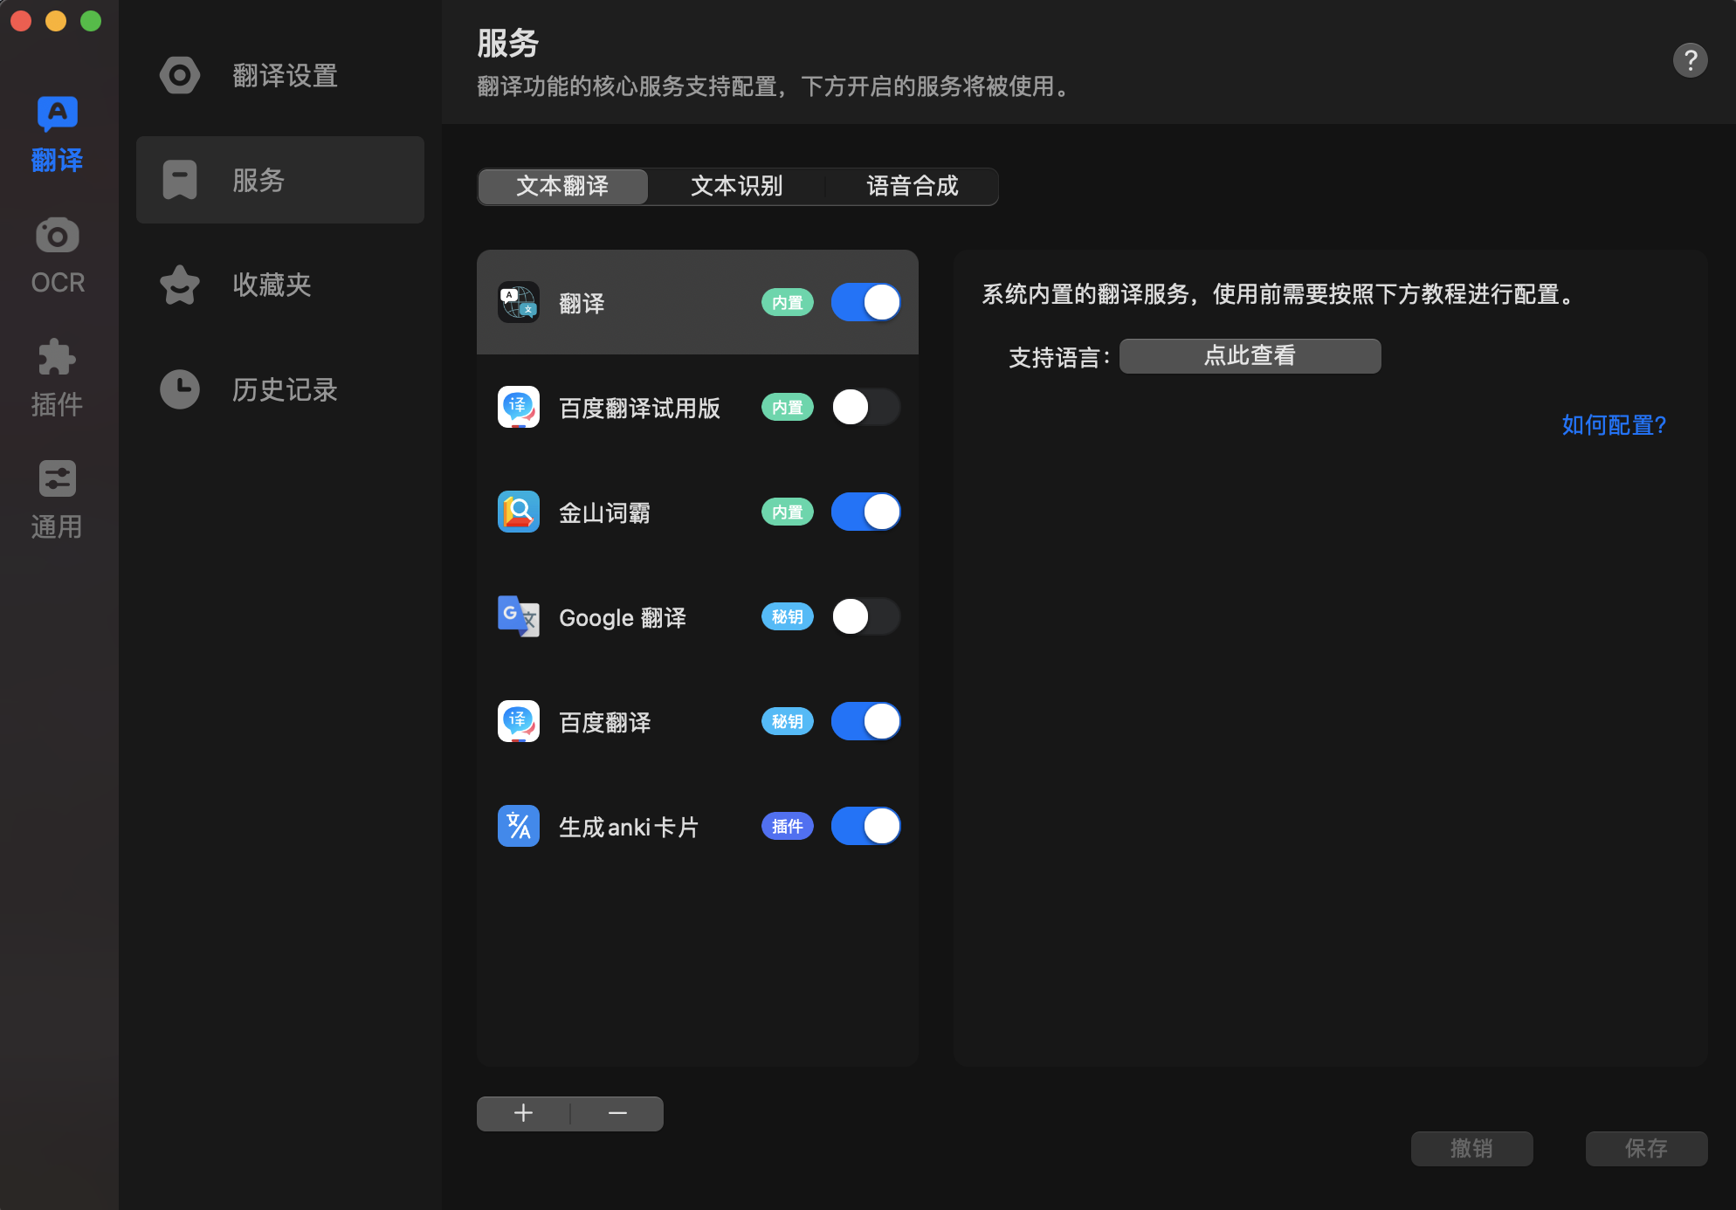Switch to the 文本识别 tab

pos(736,186)
